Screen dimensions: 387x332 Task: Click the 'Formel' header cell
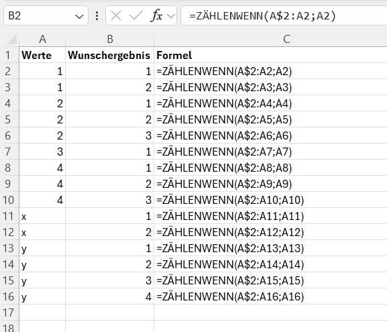tap(270, 55)
